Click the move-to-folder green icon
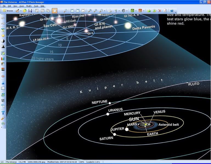The height and width of the screenshot is (164, 211). [x=154, y=11]
